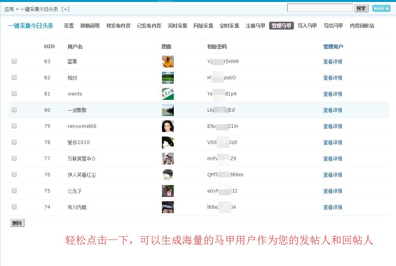Click the MAP dropdown button
The image size is (396, 266).
pyautogui.click(x=381, y=8)
